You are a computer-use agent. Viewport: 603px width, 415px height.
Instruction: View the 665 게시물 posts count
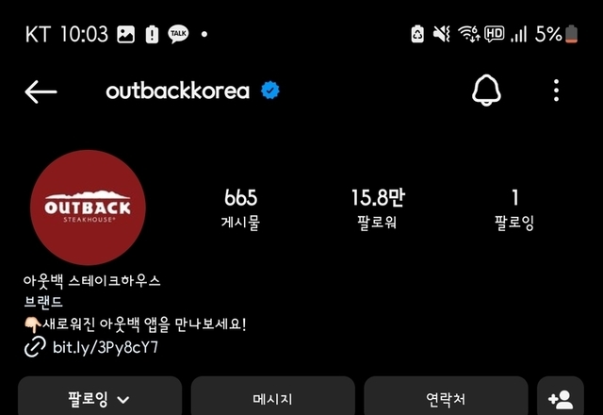pyautogui.click(x=241, y=209)
